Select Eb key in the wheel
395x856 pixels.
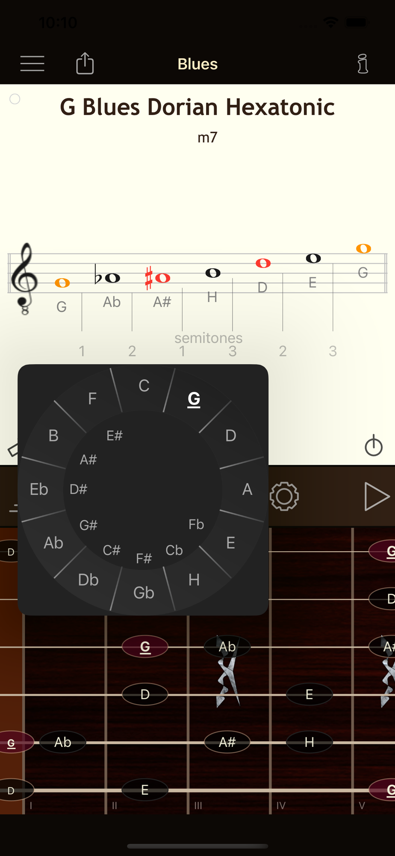(x=39, y=489)
